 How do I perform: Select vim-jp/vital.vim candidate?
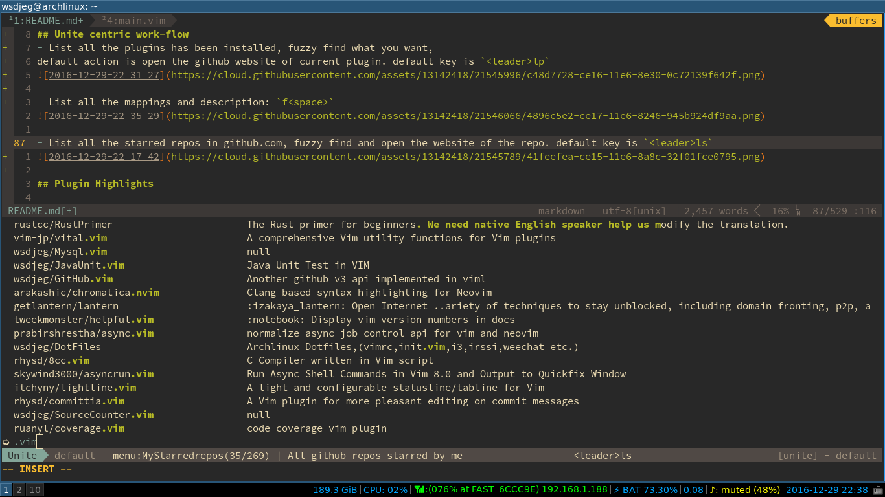[60, 238]
